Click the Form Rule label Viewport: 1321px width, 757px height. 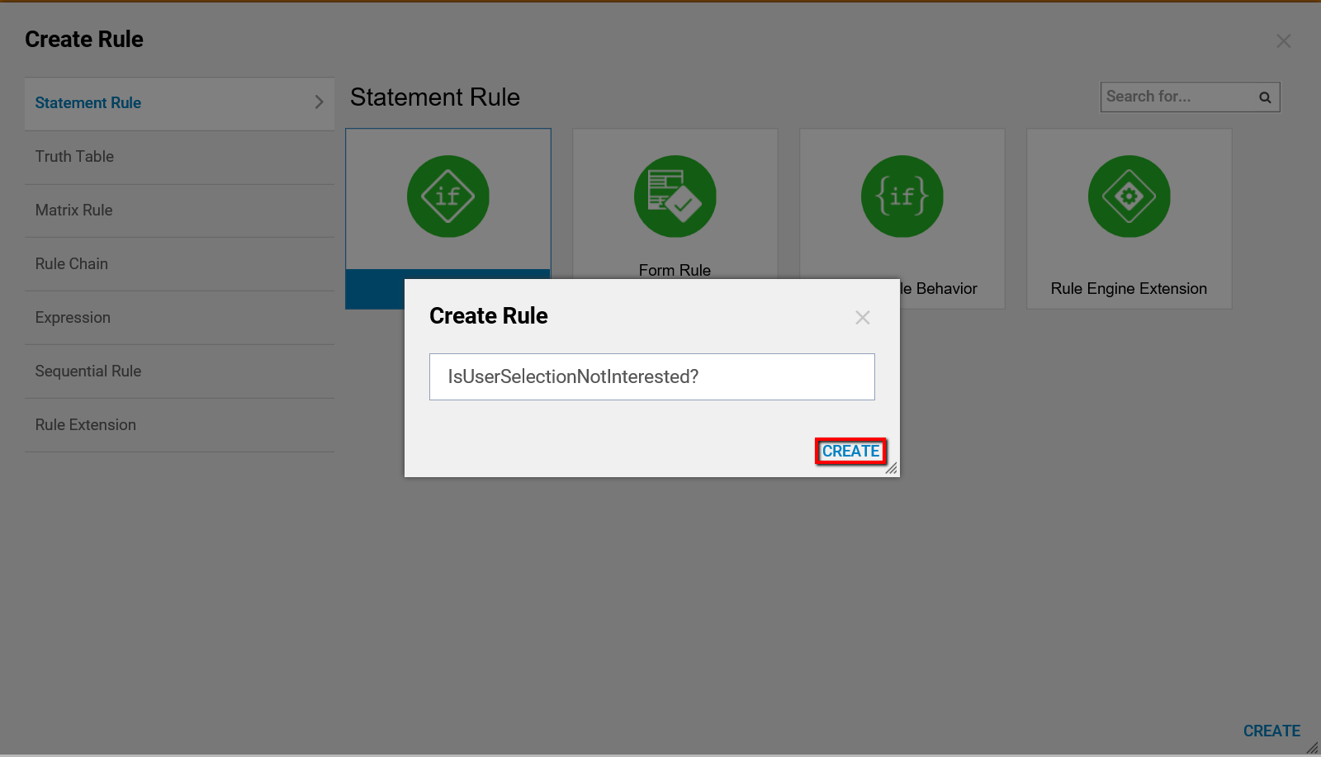(675, 271)
